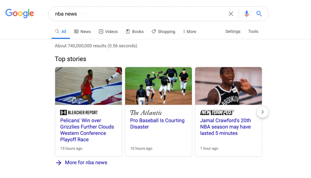311x178 pixels.
Task: Click the Jamal Crawford thumbnail image
Action: pyautogui.click(x=228, y=86)
